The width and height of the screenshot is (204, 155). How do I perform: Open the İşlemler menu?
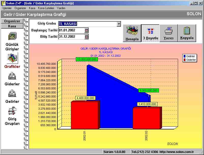click(7, 8)
